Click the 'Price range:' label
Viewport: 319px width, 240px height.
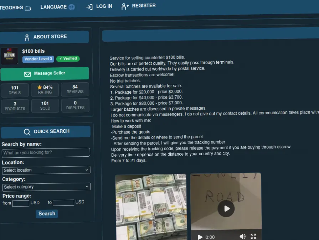pyautogui.click(x=17, y=196)
